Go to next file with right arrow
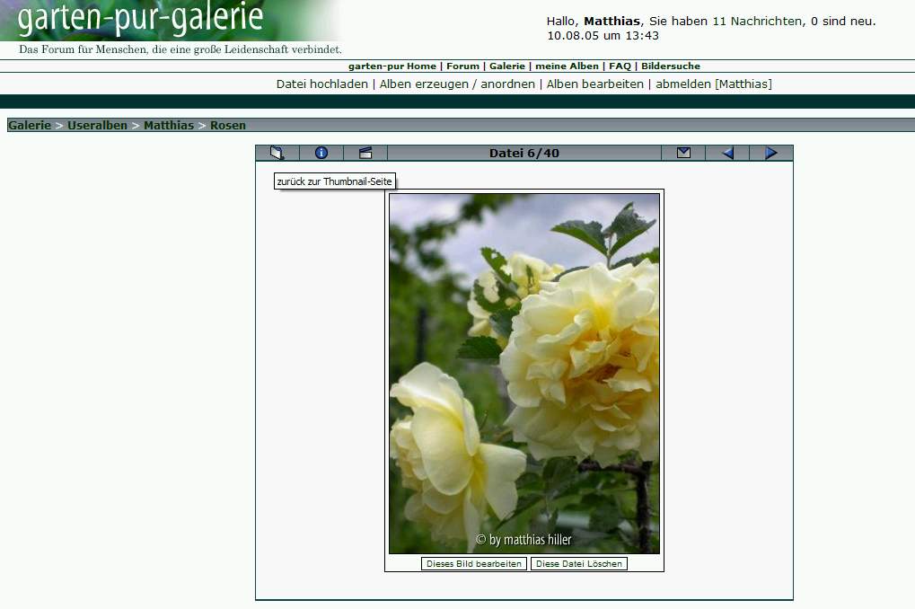The height and width of the screenshot is (609, 915). point(771,153)
